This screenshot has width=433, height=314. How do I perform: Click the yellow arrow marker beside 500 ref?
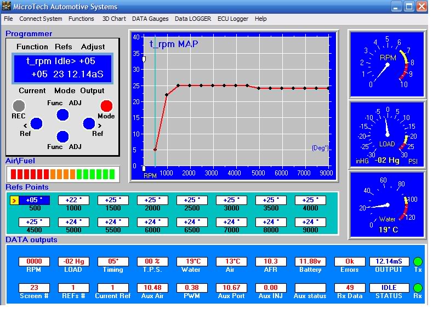coord(14,201)
